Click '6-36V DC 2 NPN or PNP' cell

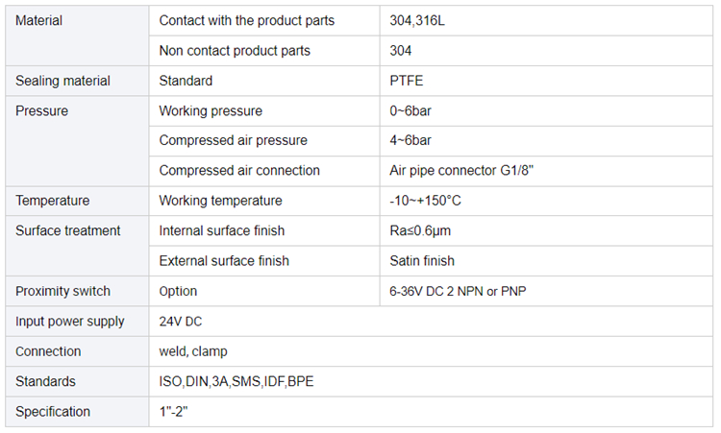coord(546,291)
